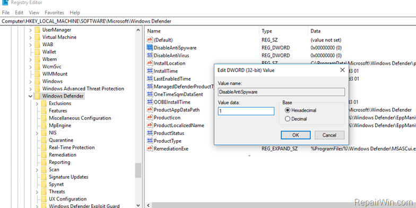
Task: Expand the NIS subkey node
Action: tap(37, 133)
